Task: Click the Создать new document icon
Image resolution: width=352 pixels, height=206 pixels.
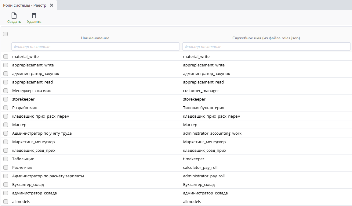Action: (14, 16)
